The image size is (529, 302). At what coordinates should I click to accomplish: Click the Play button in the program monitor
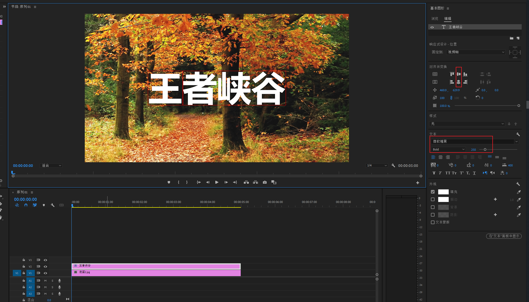(217, 182)
